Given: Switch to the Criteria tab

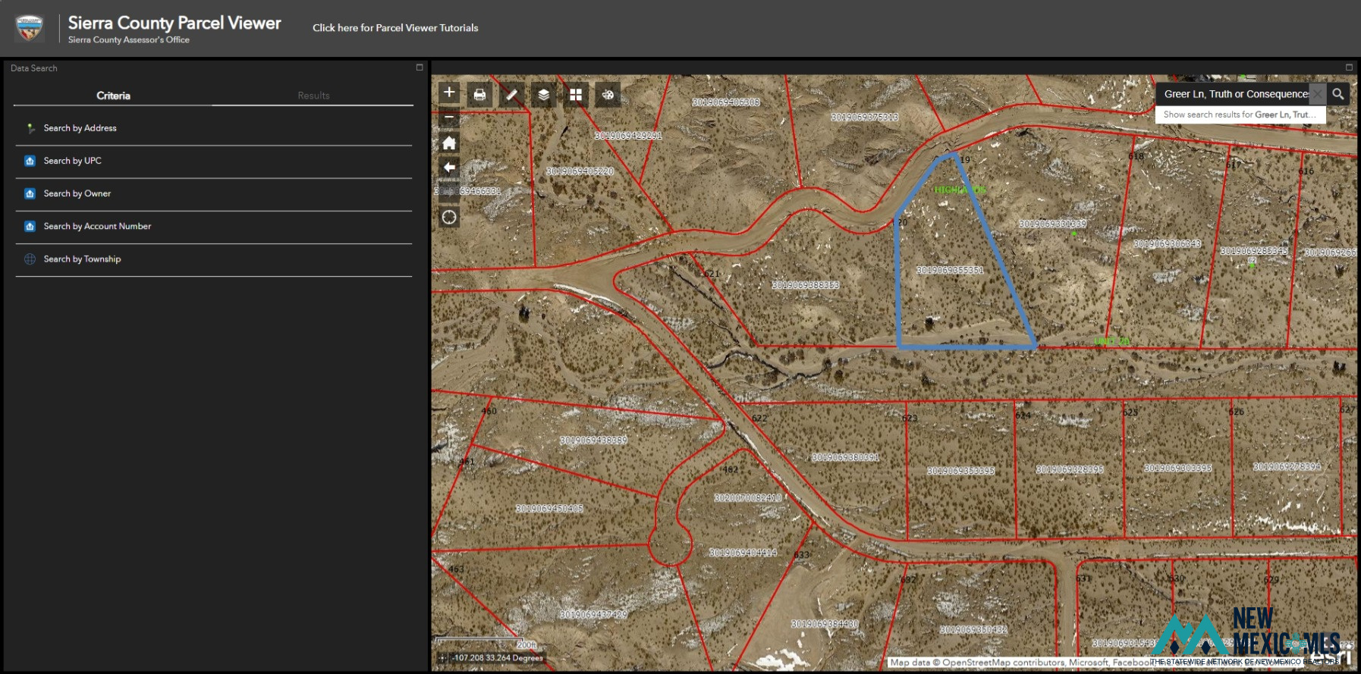Looking at the screenshot, I should point(113,96).
